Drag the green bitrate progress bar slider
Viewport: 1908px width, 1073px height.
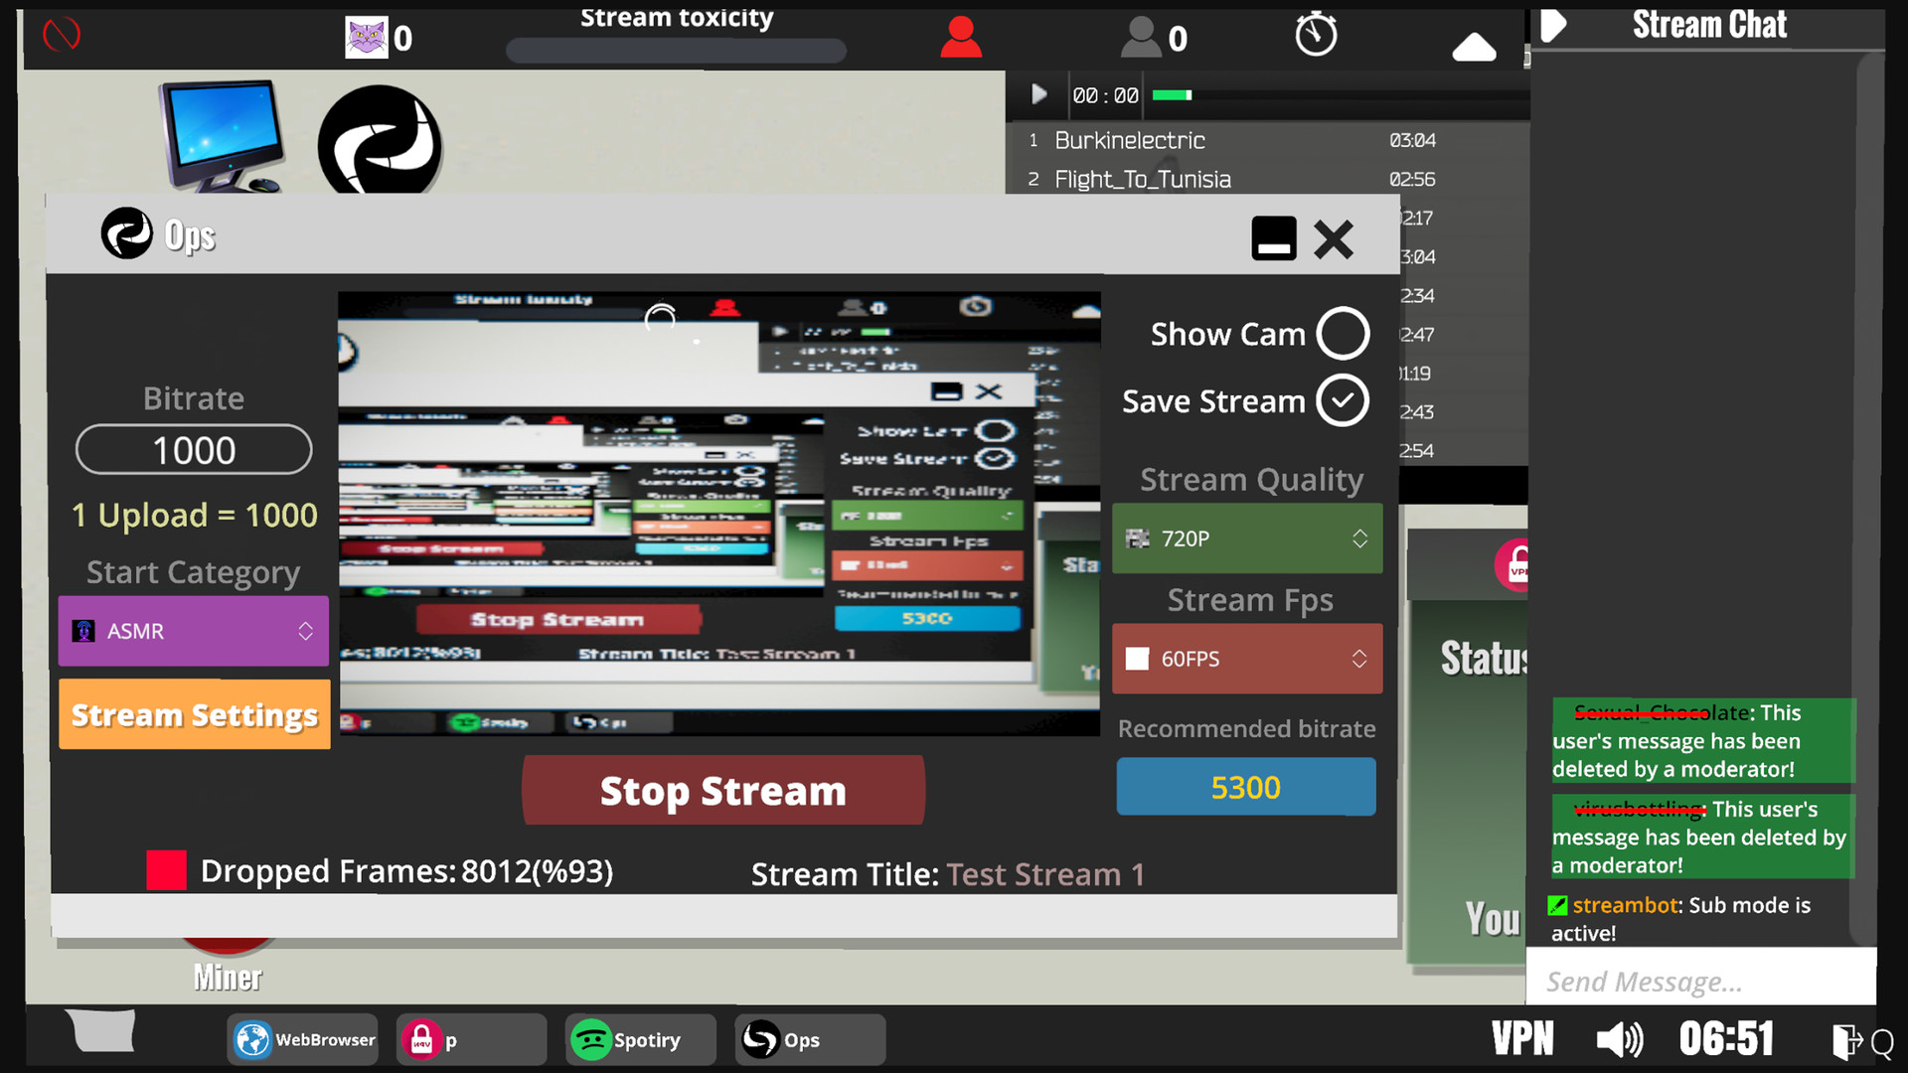pyautogui.click(x=1192, y=93)
